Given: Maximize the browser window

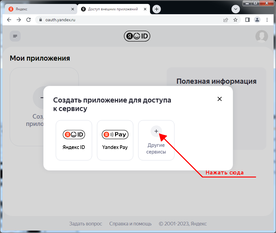Looking at the screenshot, I should 255,3.
